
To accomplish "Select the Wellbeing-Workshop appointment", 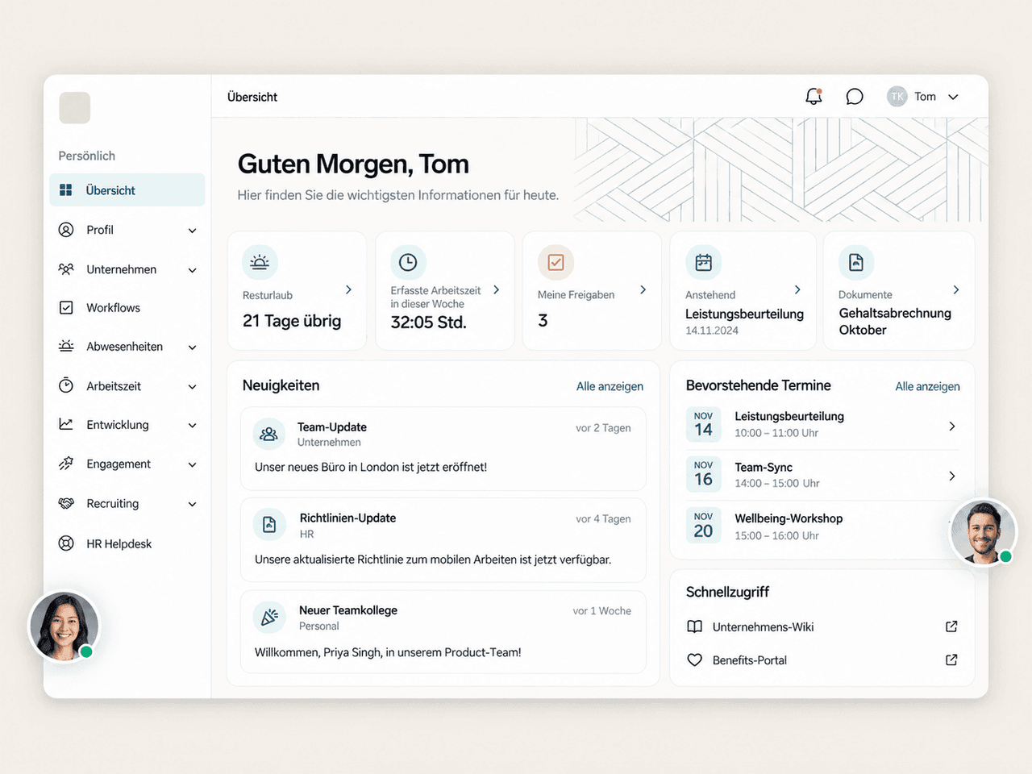I will 822,526.
